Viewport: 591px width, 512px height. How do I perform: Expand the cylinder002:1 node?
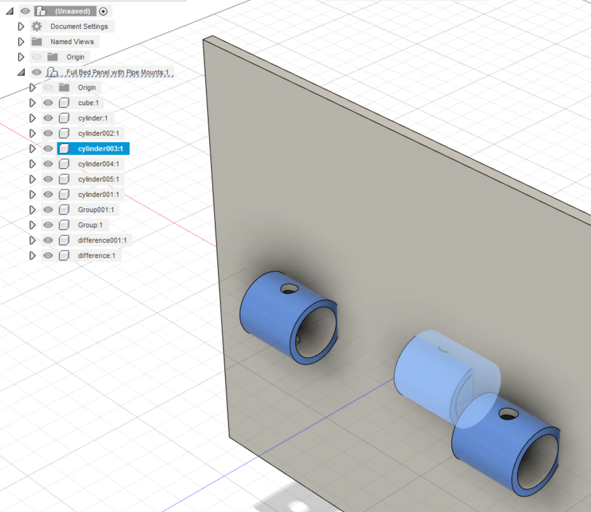[32, 133]
